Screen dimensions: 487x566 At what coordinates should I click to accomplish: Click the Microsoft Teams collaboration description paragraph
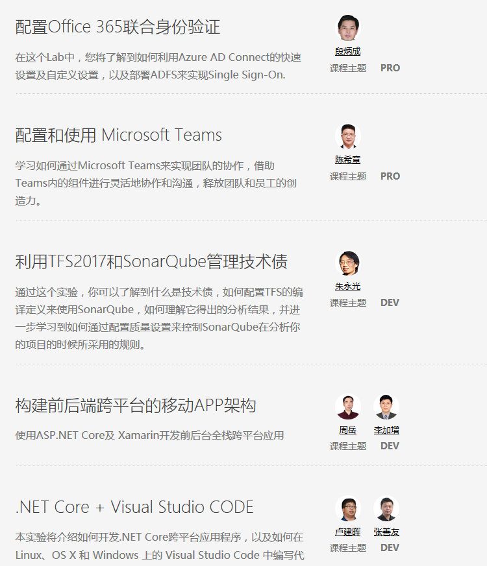pyautogui.click(x=156, y=183)
